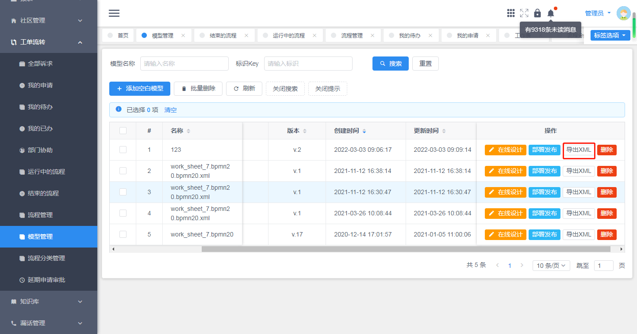The height and width of the screenshot is (334, 637).
Task: Click 导出XML for row 3
Action: (x=579, y=192)
